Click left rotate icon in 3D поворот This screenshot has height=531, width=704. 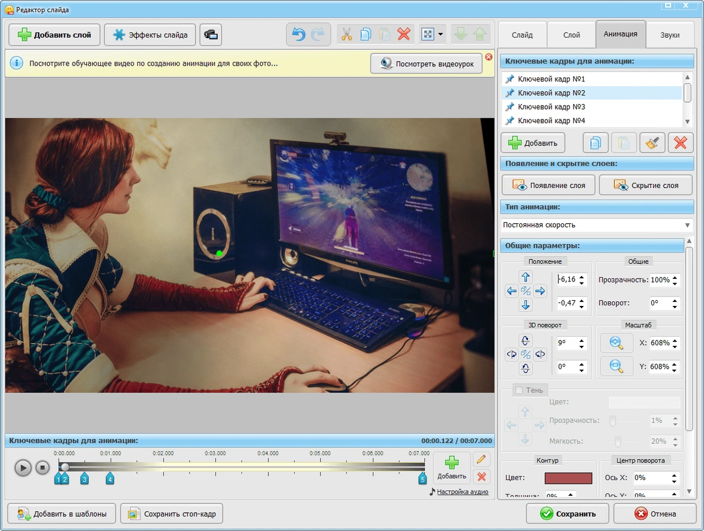click(512, 354)
